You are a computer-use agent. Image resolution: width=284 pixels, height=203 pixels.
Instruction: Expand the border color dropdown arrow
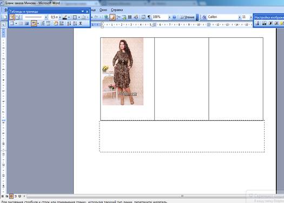tap(69, 17)
